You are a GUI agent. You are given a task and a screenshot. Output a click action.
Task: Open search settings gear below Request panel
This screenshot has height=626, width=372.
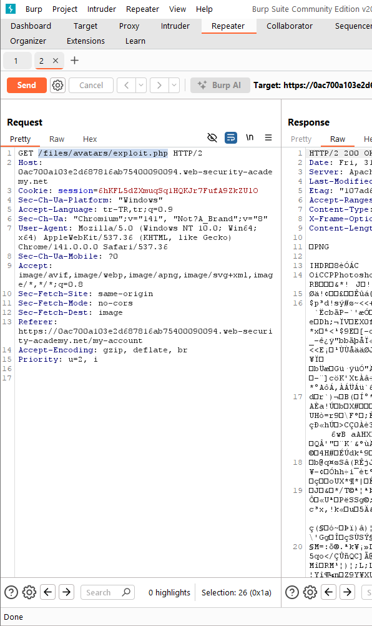(x=29, y=592)
